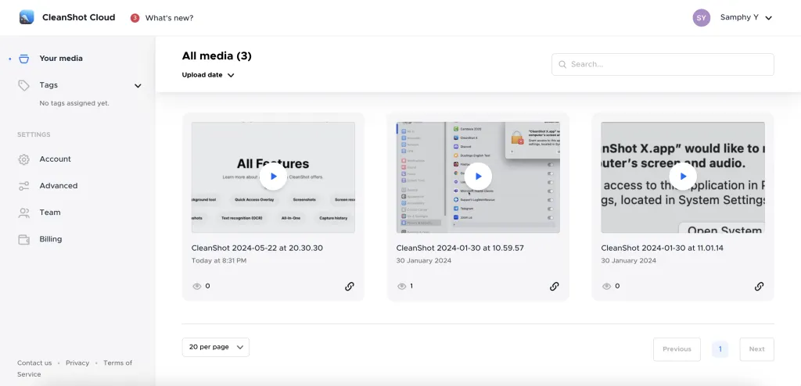Click the magnifier icon in search box
This screenshot has height=386, width=801.
pos(562,64)
